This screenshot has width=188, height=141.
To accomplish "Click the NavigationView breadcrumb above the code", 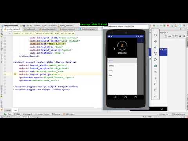I will point(44,33).
